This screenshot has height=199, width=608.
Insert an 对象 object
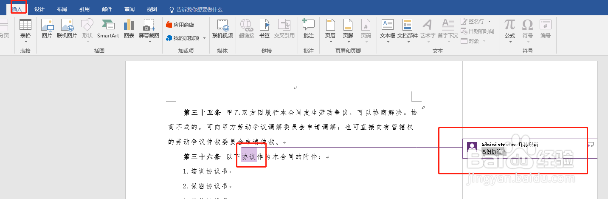pyautogui.click(x=470, y=41)
